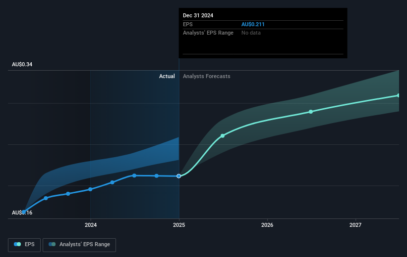Select the Dec 31 2024 EPS data point
The height and width of the screenshot is (257, 407).
179,176
